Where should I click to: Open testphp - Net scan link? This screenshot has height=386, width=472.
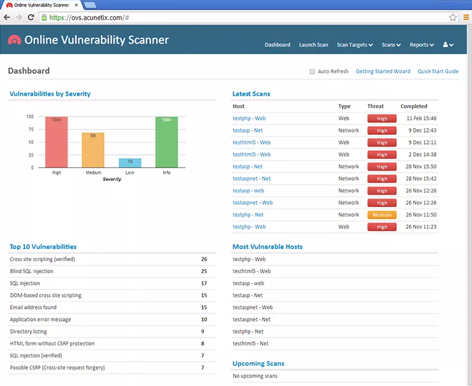tap(248, 215)
